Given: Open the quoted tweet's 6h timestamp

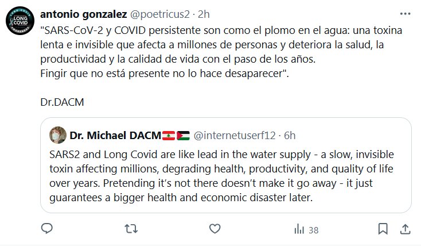Looking at the screenshot, I should [290, 136].
